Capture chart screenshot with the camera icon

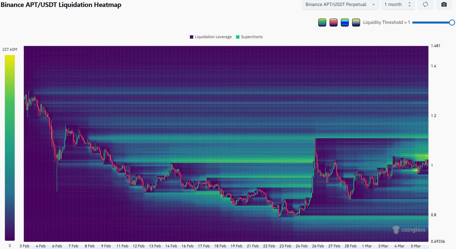444,5
